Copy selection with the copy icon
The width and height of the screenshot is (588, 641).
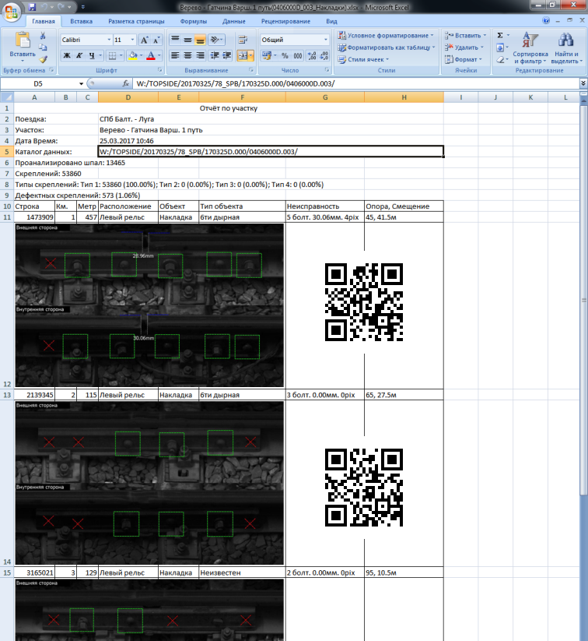(x=43, y=48)
